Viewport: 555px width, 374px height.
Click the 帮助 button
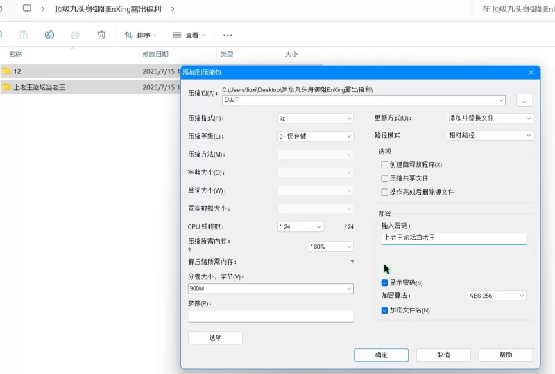(506, 355)
